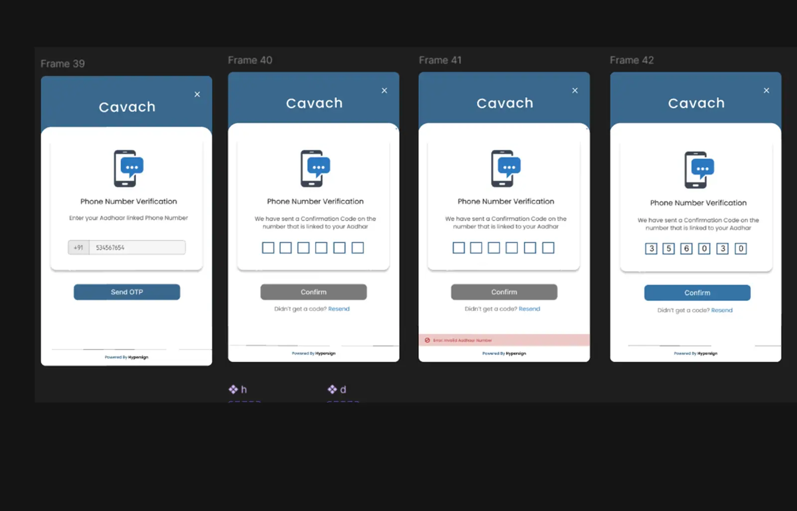This screenshot has width=797, height=511.
Task: Click the OTP box containing 5 in Frame 42
Action: click(668, 249)
